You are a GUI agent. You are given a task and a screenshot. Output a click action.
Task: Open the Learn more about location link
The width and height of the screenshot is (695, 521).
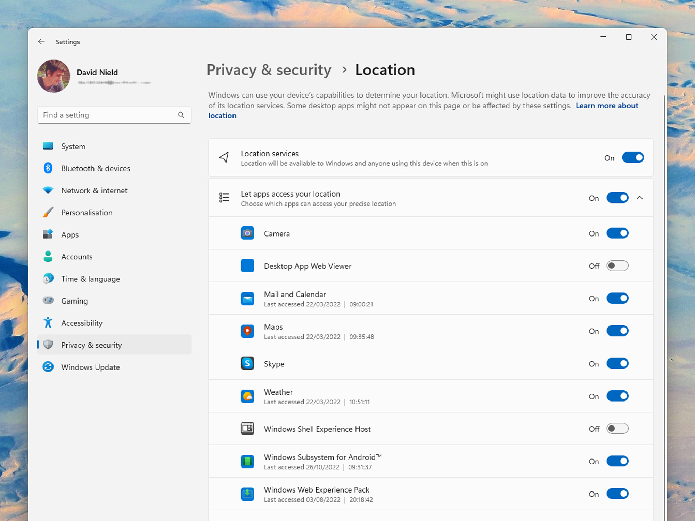pyautogui.click(x=607, y=106)
